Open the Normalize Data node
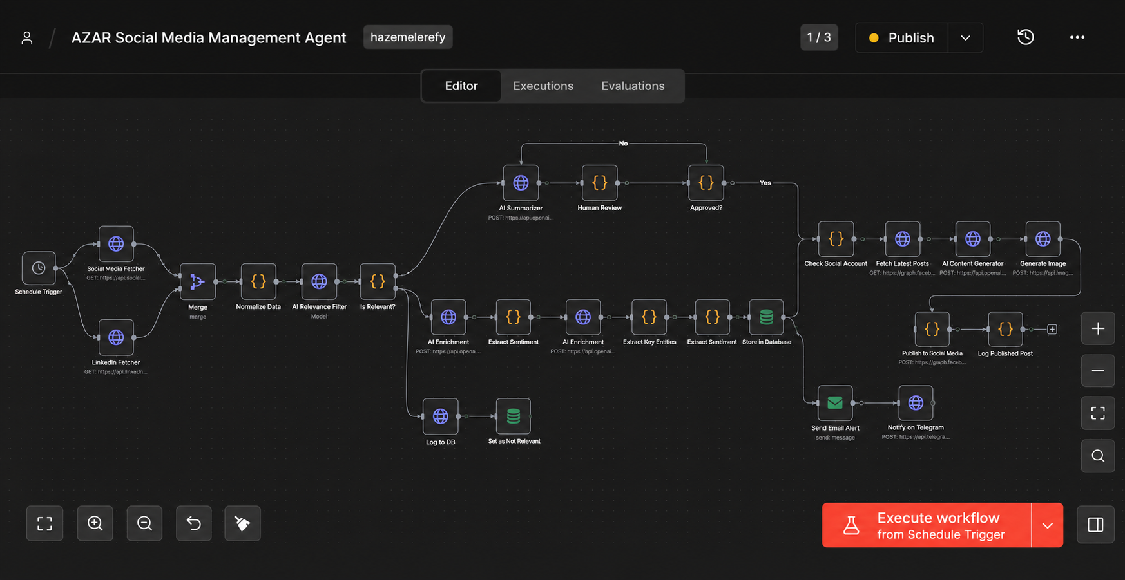 (258, 281)
